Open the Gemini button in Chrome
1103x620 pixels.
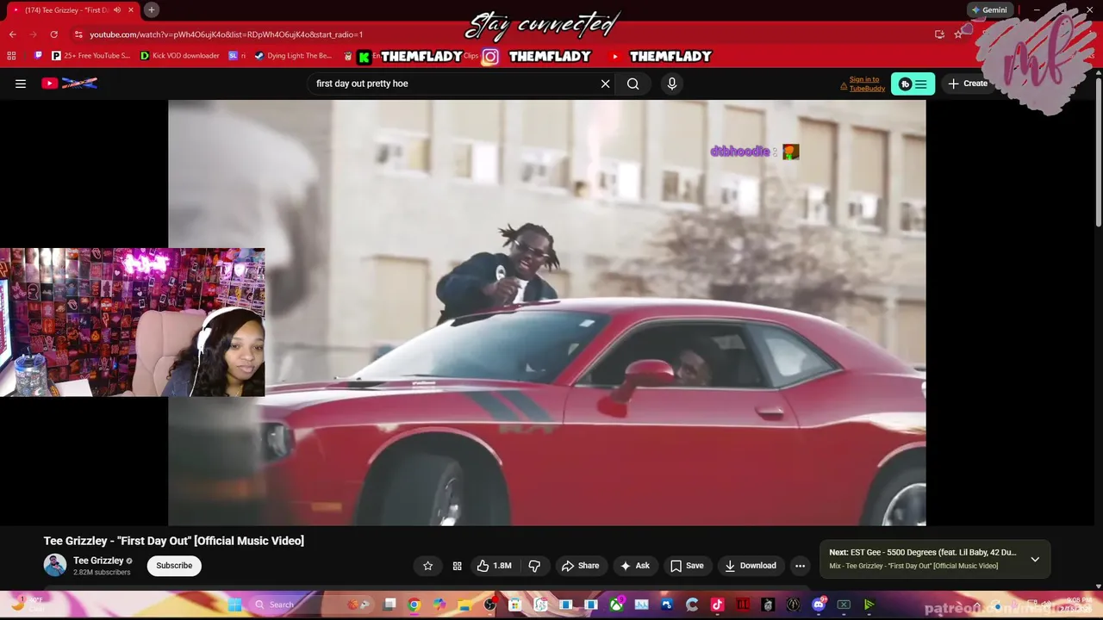tap(988, 9)
